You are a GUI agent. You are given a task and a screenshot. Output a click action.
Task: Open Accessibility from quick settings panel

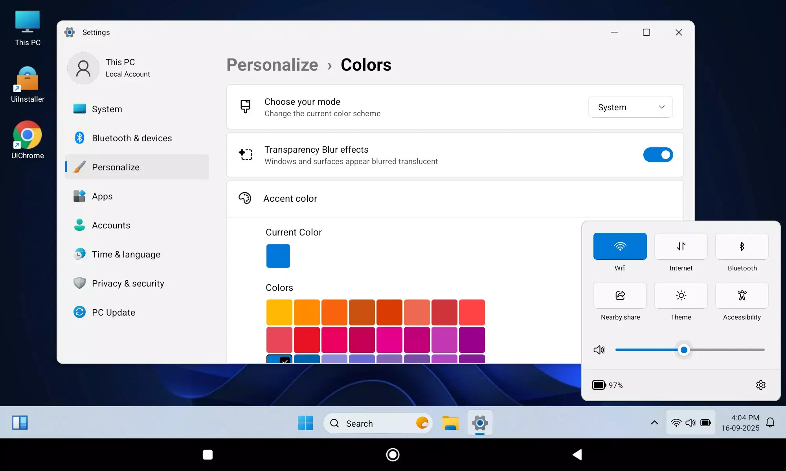pyautogui.click(x=742, y=296)
